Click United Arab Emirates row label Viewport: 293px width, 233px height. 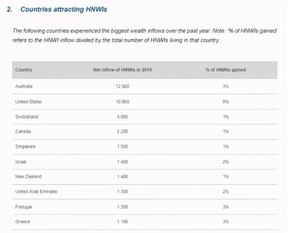[x=36, y=192]
